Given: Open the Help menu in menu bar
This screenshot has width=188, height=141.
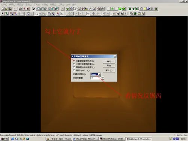Looking at the screenshot, I should coord(74,5).
